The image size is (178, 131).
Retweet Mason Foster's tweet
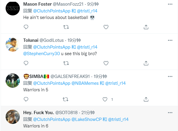[66, 27]
